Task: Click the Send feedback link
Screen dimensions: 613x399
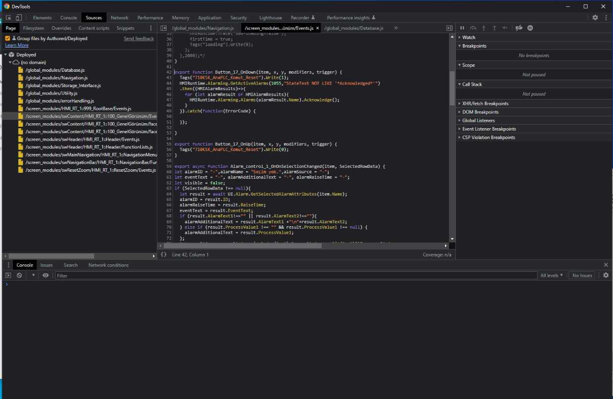Action: tap(139, 39)
